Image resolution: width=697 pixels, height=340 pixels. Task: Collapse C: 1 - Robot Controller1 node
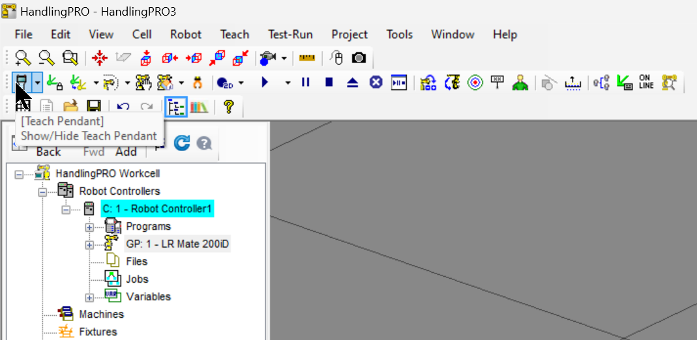click(67, 210)
